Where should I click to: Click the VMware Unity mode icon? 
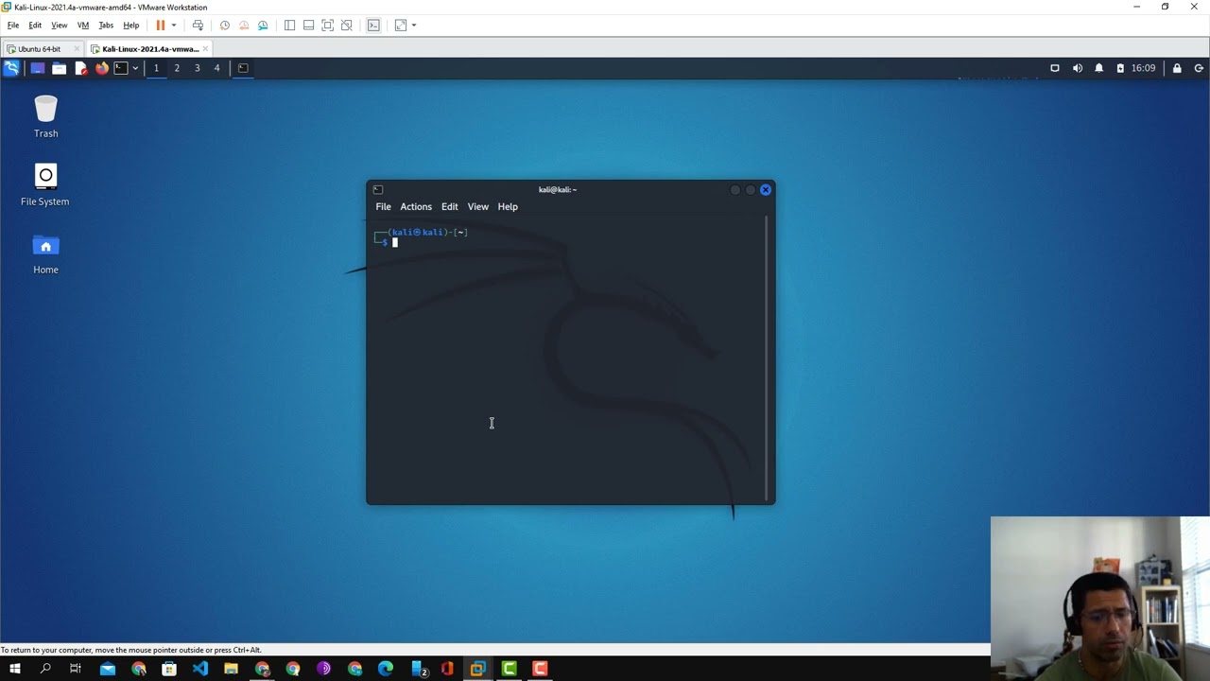pyautogui.click(x=346, y=26)
